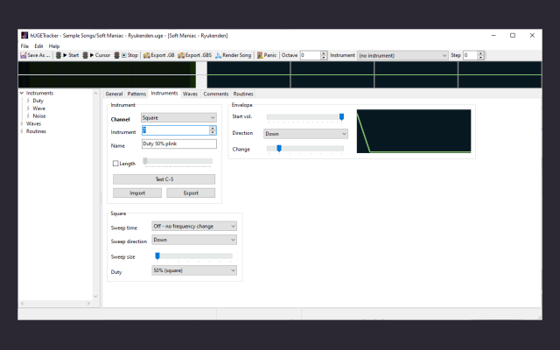Open the envelope Direction dropdown
Viewport: 560px width, 350px height.
pos(305,134)
